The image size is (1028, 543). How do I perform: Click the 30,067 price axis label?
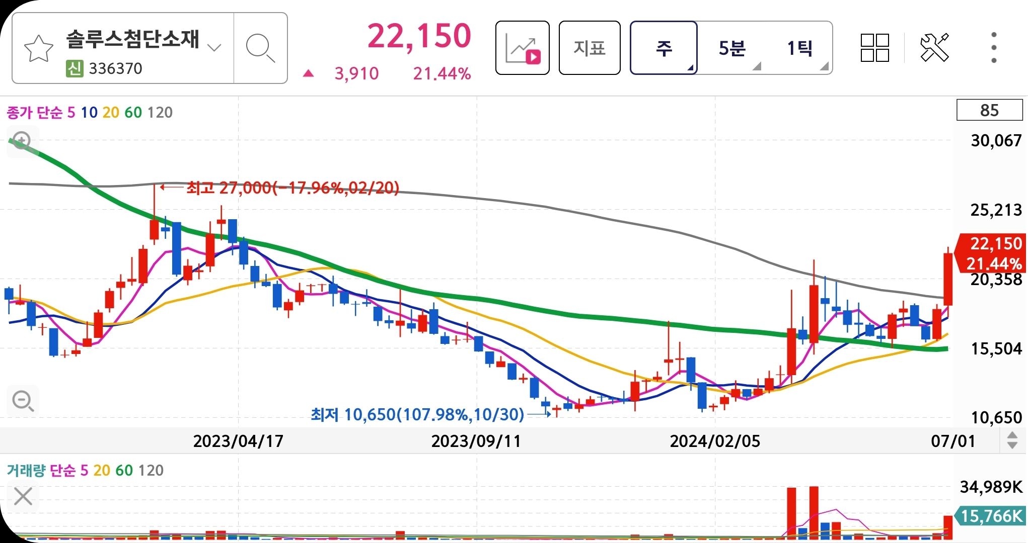coord(996,140)
